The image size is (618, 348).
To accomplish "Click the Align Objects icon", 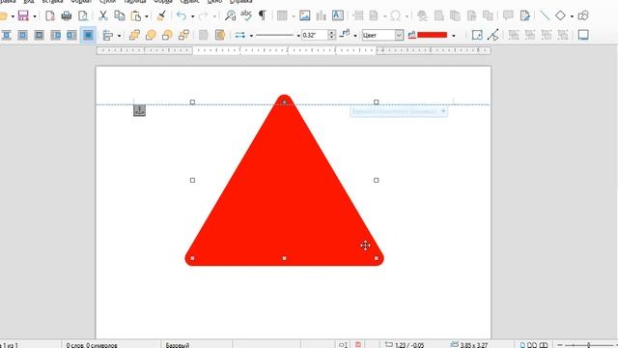I will 107,35.
